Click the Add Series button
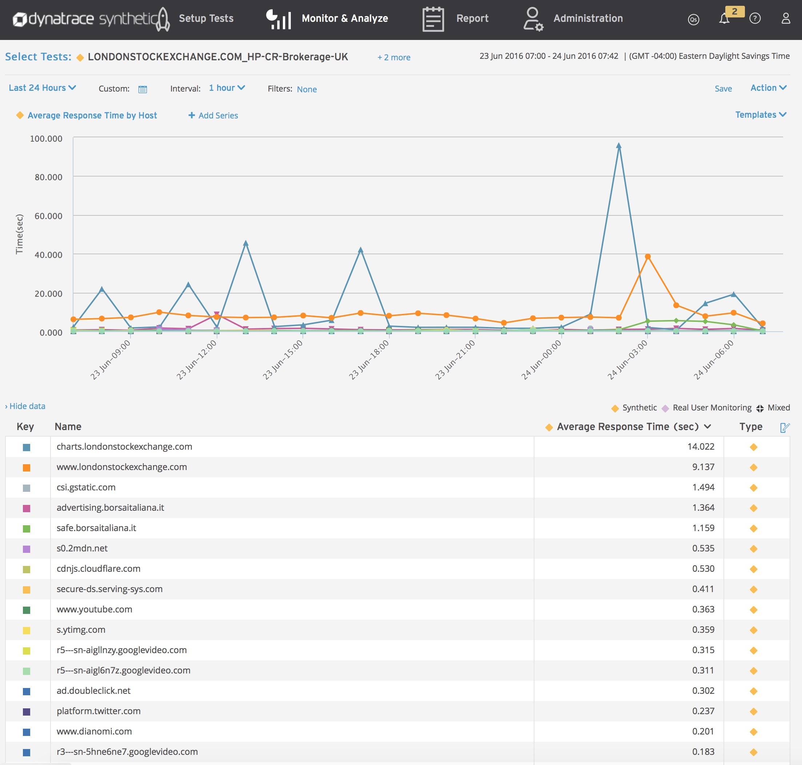Image resolution: width=802 pixels, height=765 pixels. [213, 116]
